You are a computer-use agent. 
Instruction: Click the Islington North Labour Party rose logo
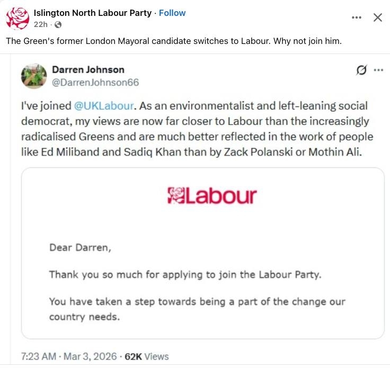pyautogui.click(x=17, y=19)
